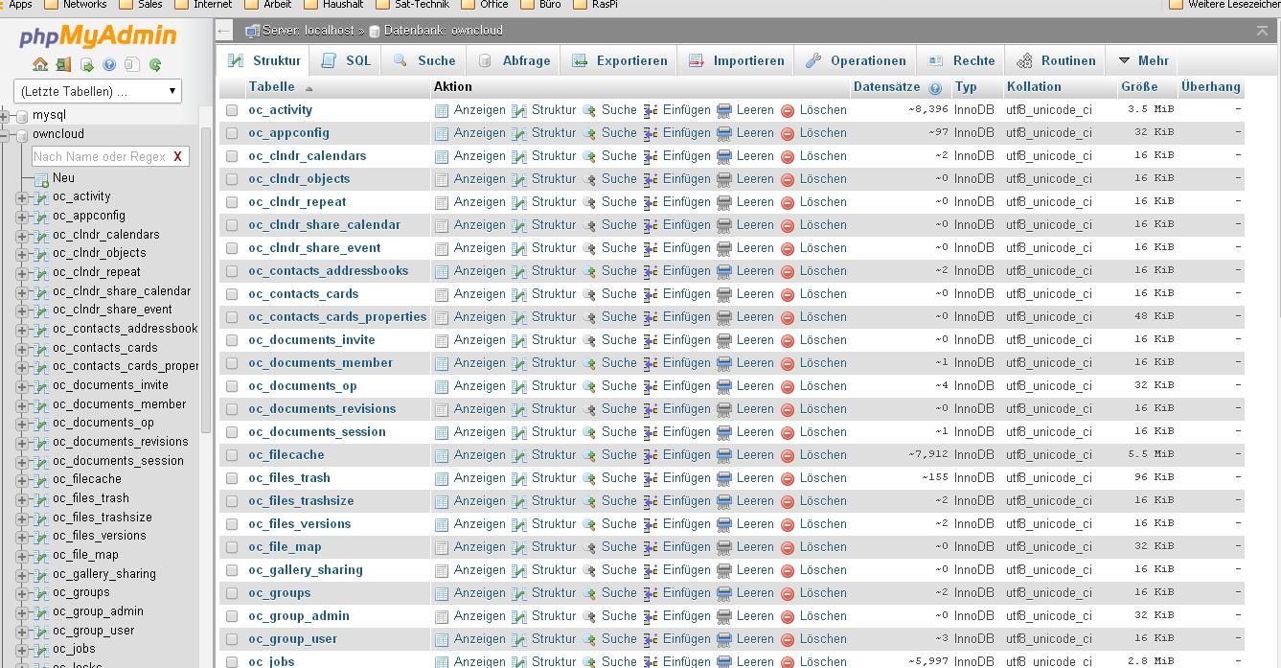
Task: Go to the Importieren tab
Action: pyautogui.click(x=737, y=60)
